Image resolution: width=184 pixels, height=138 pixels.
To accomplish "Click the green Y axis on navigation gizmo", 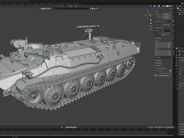I will pos(151,14).
